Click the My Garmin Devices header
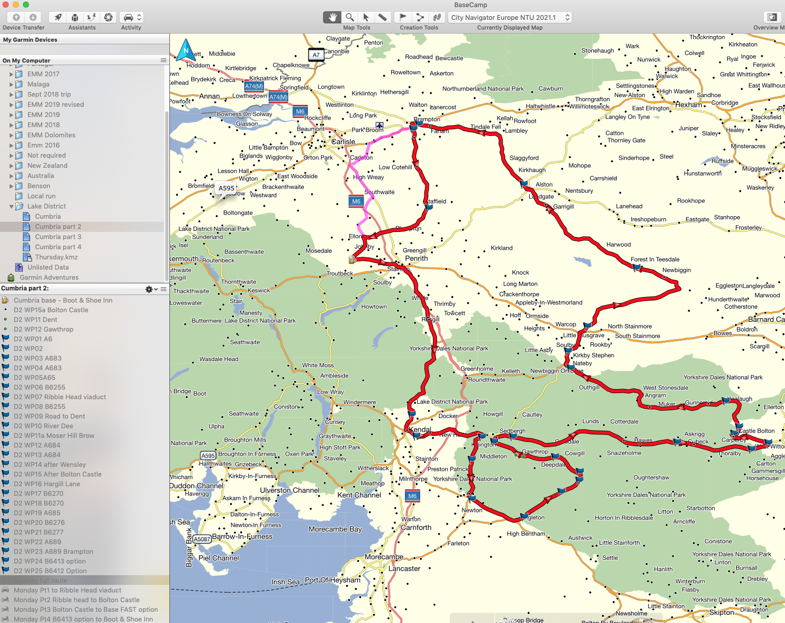 pos(84,40)
